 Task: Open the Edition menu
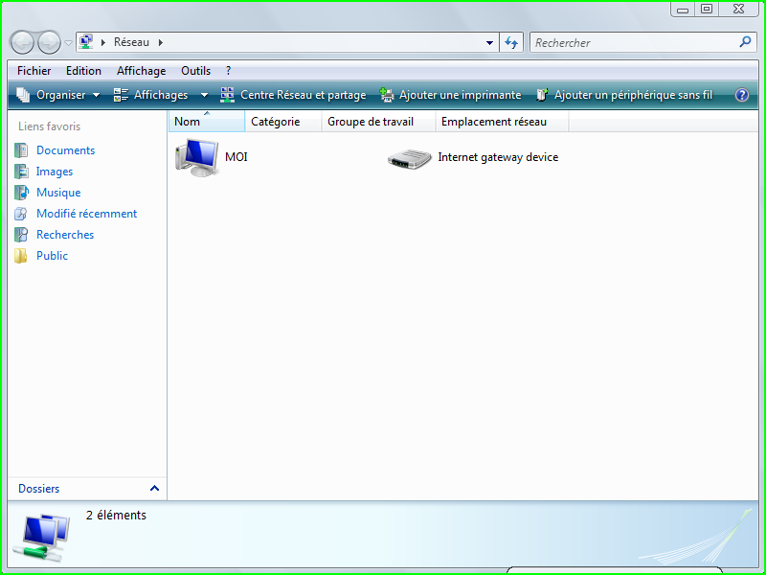pos(83,71)
